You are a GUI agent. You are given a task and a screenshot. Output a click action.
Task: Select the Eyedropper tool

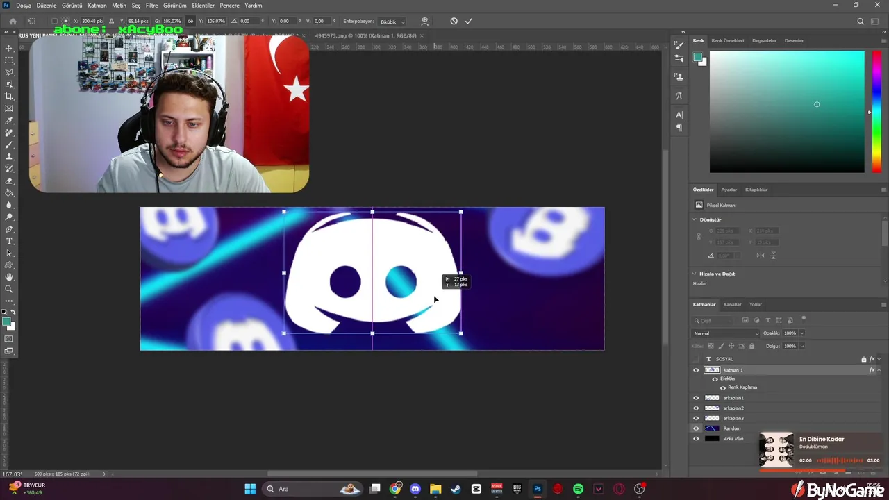(9, 121)
